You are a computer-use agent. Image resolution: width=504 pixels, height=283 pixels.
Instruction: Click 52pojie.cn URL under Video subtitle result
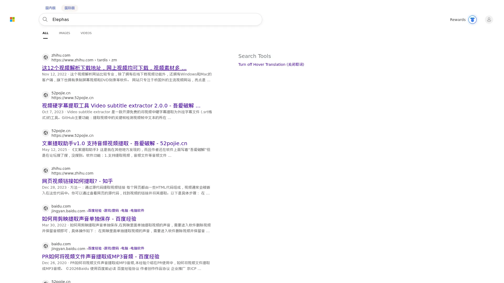point(72,98)
